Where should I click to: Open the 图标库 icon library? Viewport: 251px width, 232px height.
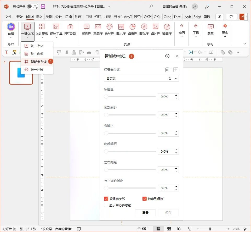tap(144, 29)
